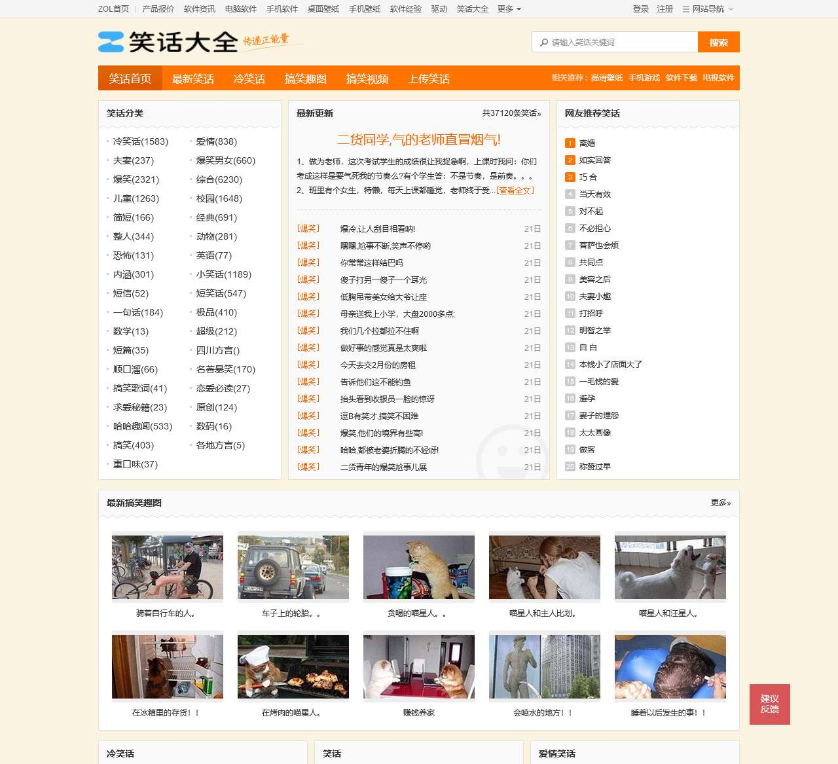Open recommended joke 本钱小了店面大了
This screenshot has width=838, height=764.
pos(611,365)
